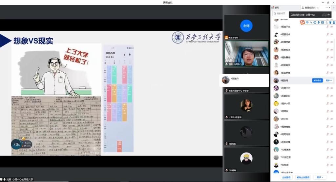Toggle camera icon for member 4班杨亮豪
The width and height of the screenshot is (336, 182).
tap(331, 42)
